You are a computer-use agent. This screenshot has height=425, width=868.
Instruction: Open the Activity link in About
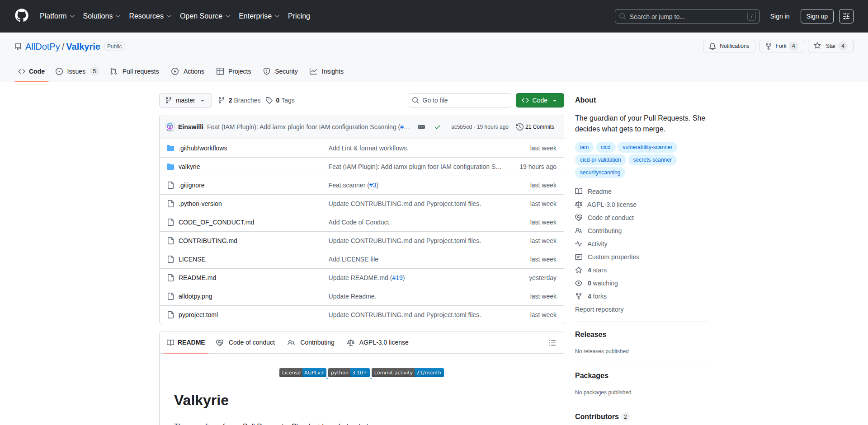point(591,244)
